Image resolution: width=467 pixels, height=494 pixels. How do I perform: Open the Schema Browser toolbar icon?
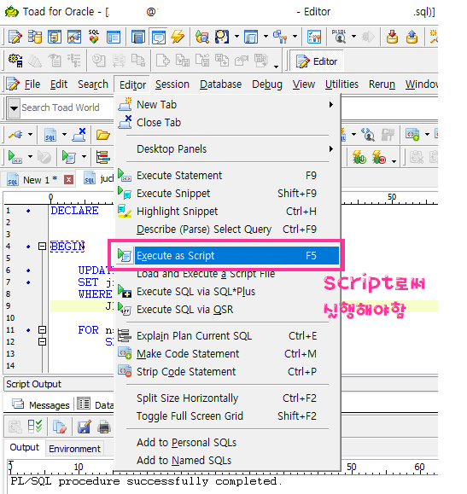point(34,37)
